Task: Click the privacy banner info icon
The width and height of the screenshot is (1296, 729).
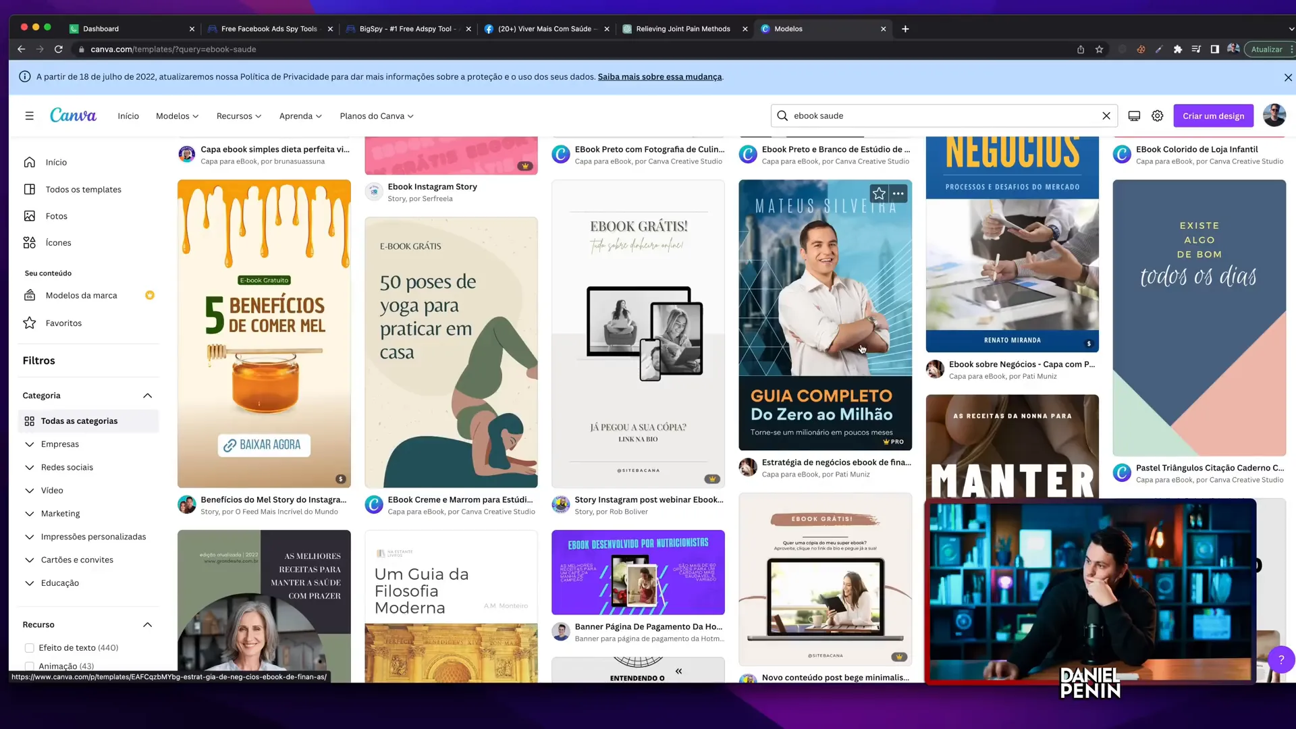Action: tap(25, 77)
